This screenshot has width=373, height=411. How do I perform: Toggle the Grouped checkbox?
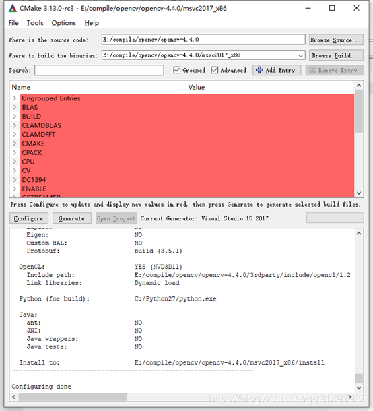pyautogui.click(x=177, y=70)
